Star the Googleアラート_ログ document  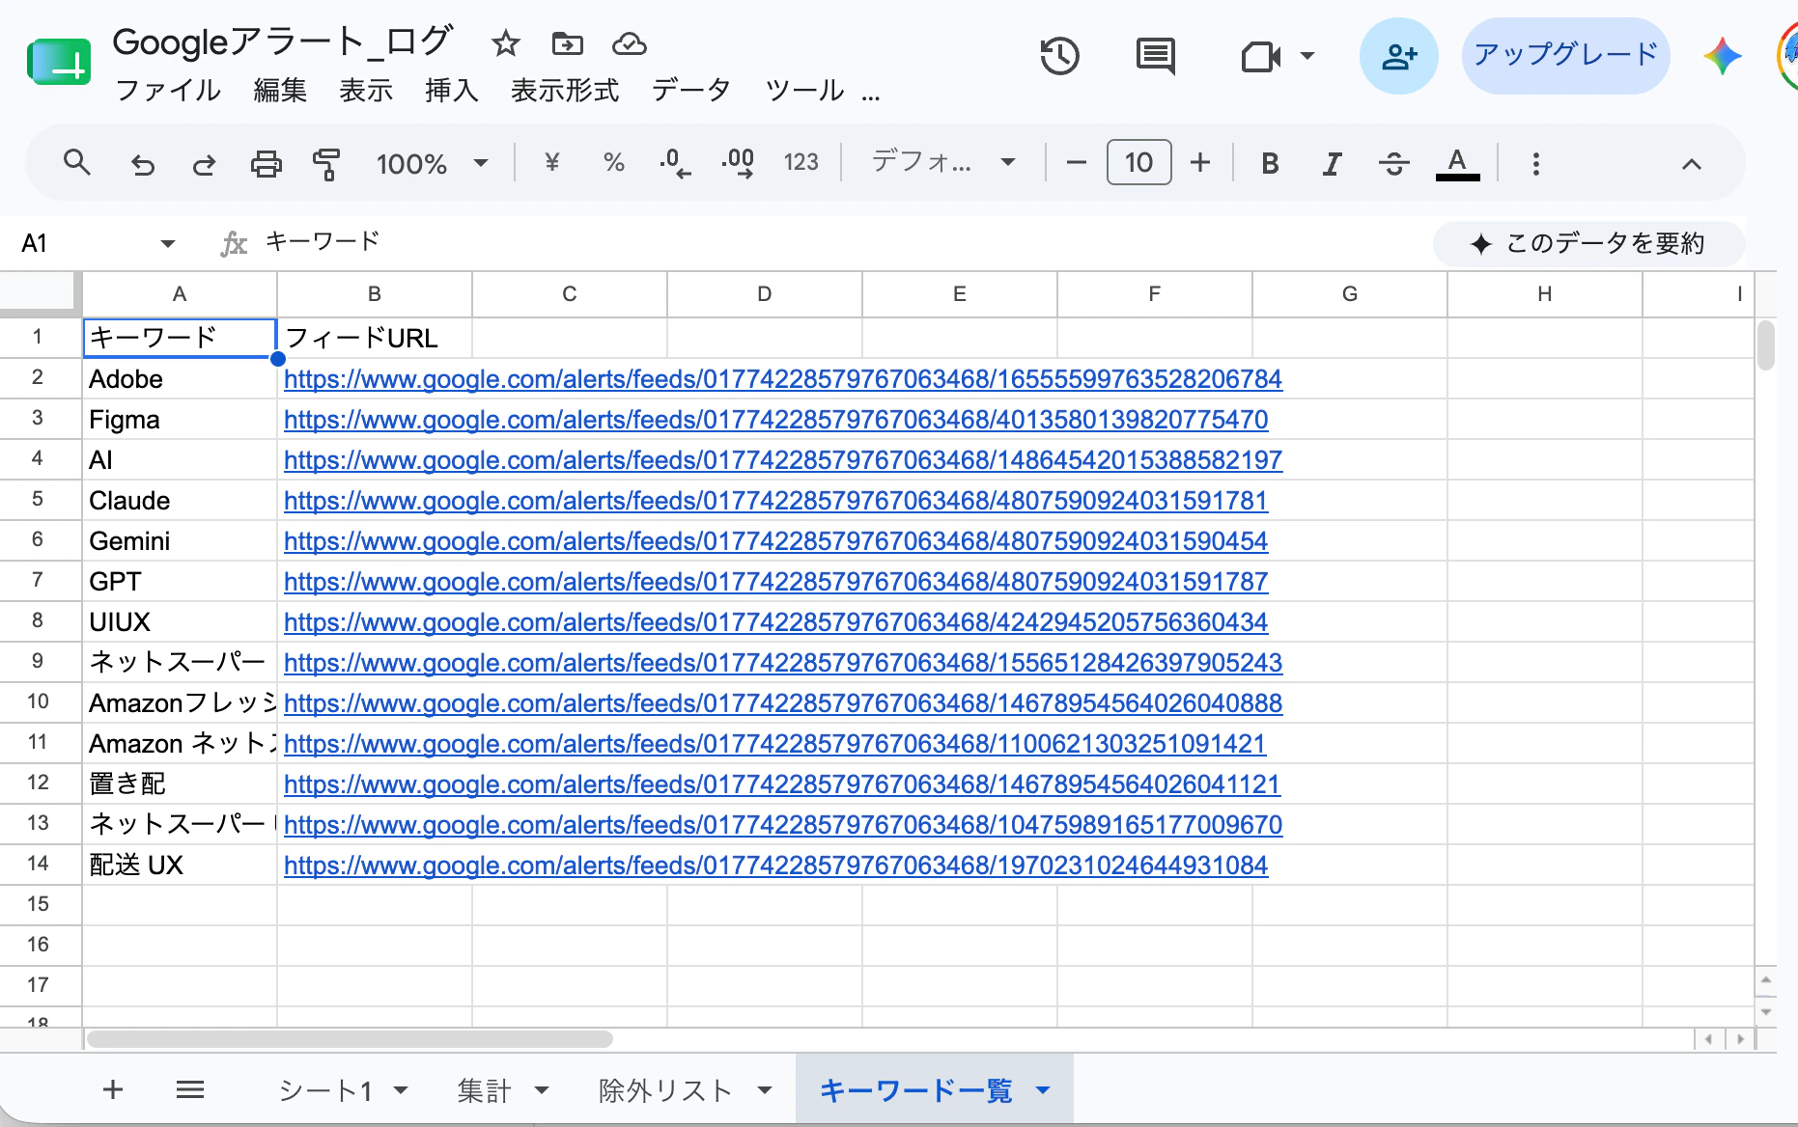505,43
